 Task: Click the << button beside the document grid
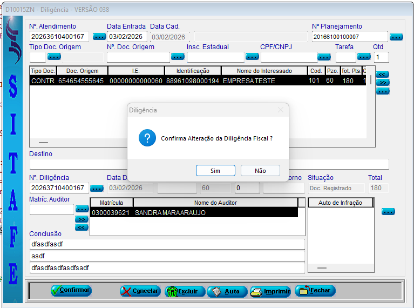tap(382, 74)
